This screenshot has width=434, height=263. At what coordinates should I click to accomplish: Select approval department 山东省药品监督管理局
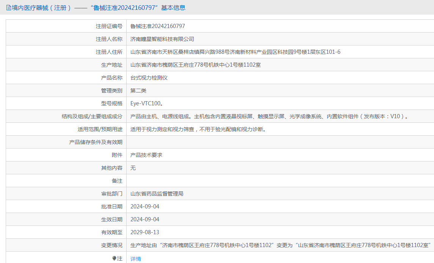(x=157, y=194)
